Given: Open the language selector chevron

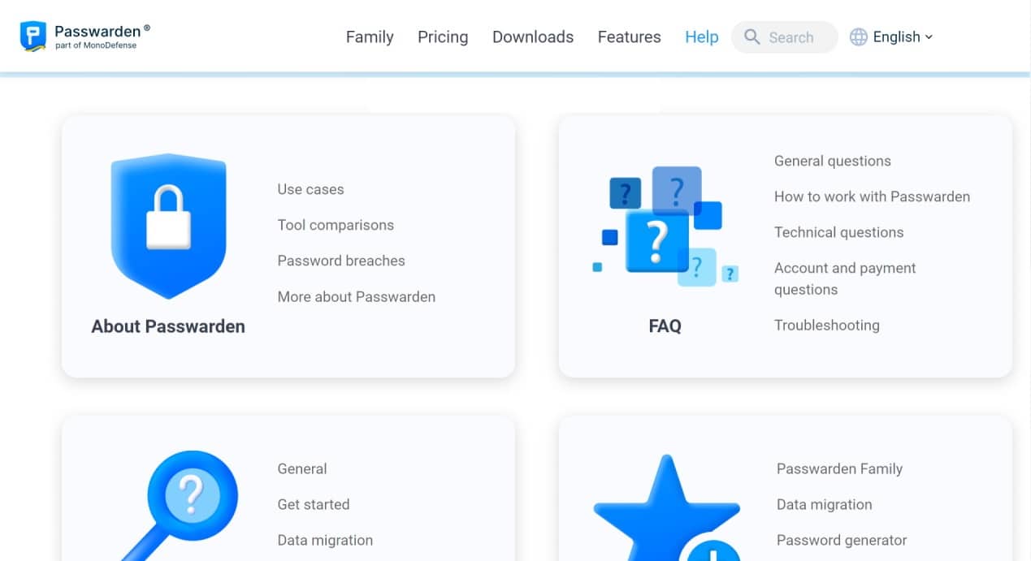Looking at the screenshot, I should [929, 37].
